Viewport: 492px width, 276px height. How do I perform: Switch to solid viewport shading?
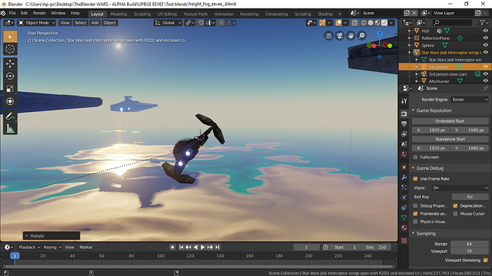pyautogui.click(x=371, y=23)
